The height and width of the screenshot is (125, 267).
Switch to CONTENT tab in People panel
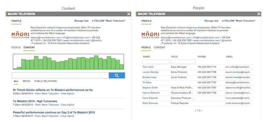pyautogui.click(x=159, y=47)
